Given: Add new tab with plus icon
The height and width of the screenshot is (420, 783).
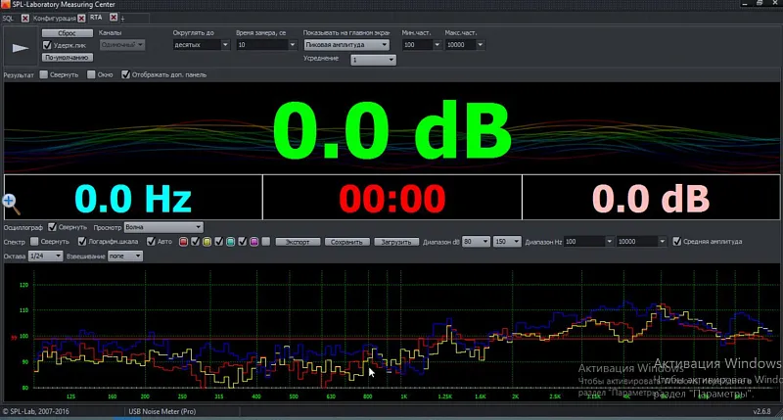Looking at the screenshot, I should 122,18.
